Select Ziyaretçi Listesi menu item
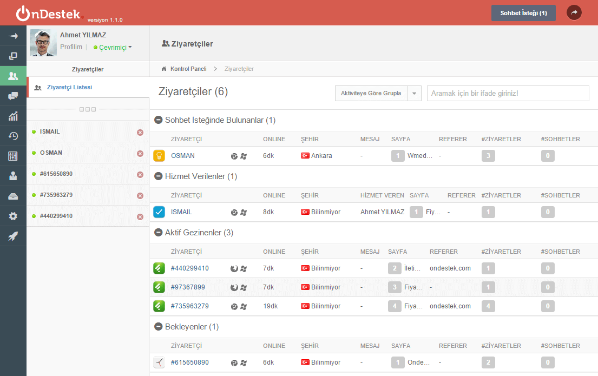This screenshot has height=376, width=598. pyautogui.click(x=69, y=87)
